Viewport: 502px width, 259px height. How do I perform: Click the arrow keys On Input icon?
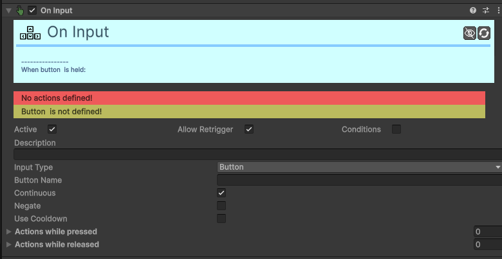click(30, 33)
